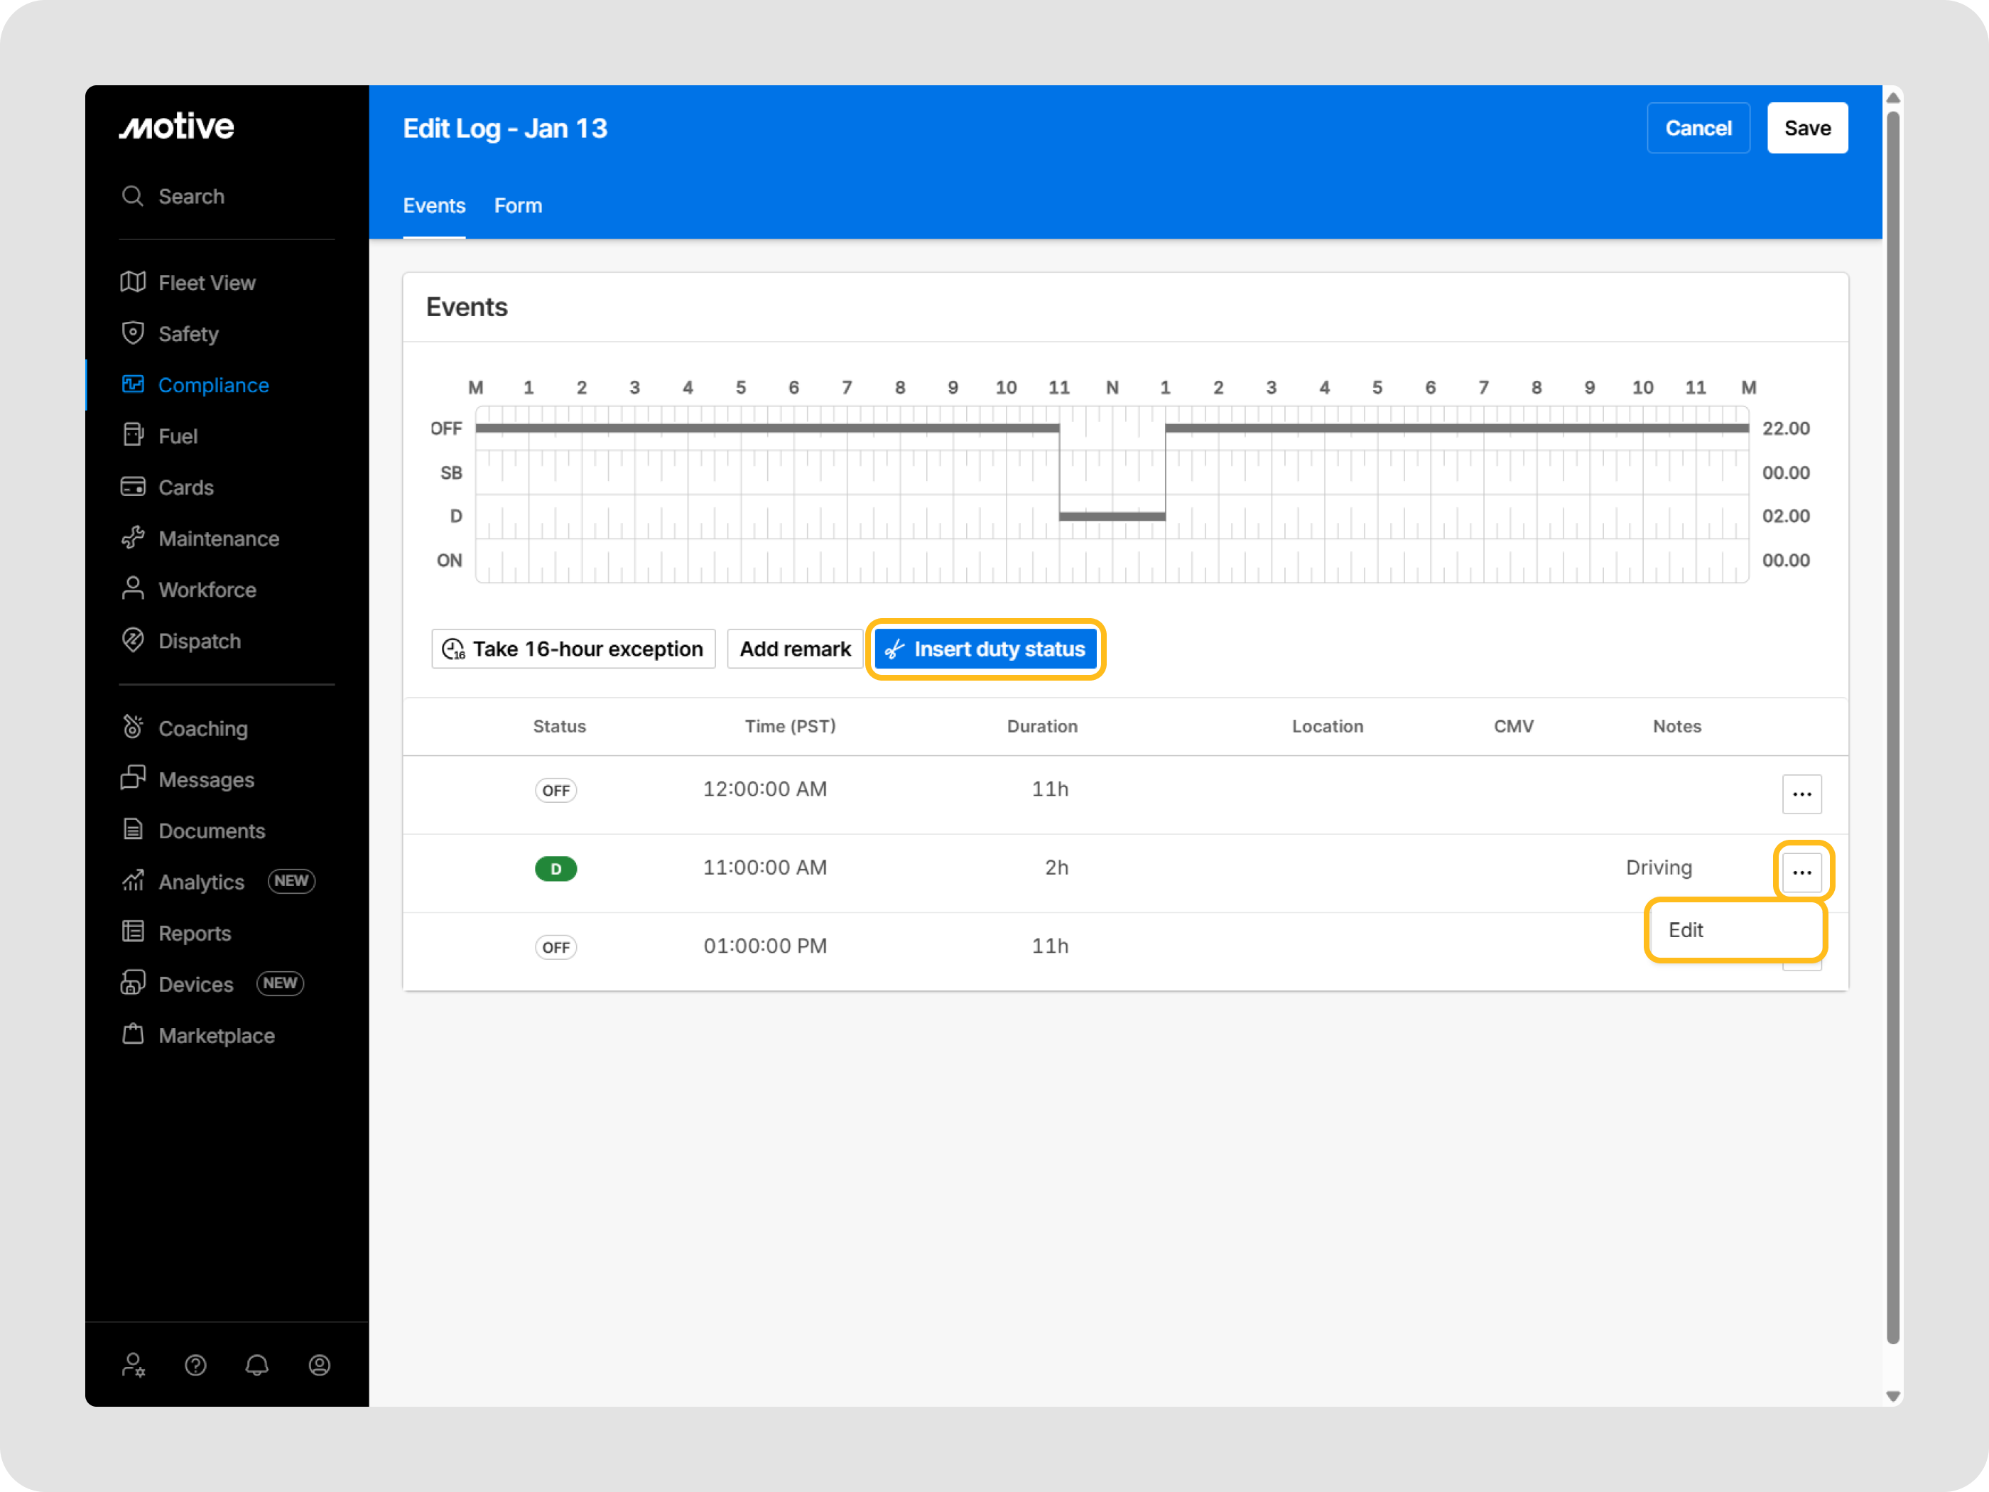The height and width of the screenshot is (1492, 1989).
Task: Click the Driving segment on the graph
Action: click(1112, 517)
